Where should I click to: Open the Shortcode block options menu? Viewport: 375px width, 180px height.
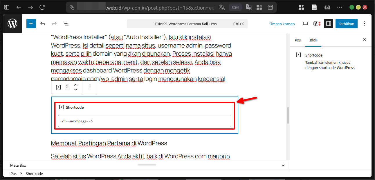coord(90,87)
